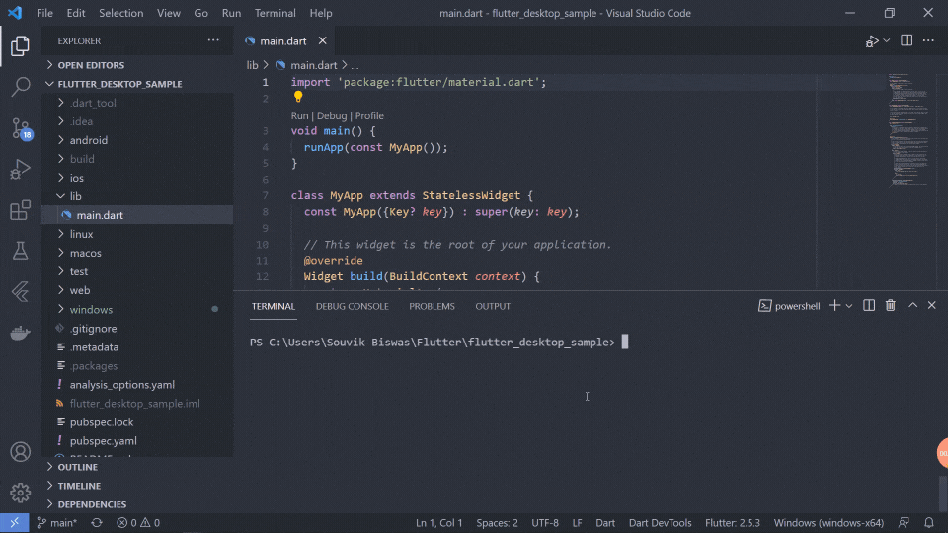Close the terminal panel
This screenshot has height=533, width=948.
pos(931,306)
